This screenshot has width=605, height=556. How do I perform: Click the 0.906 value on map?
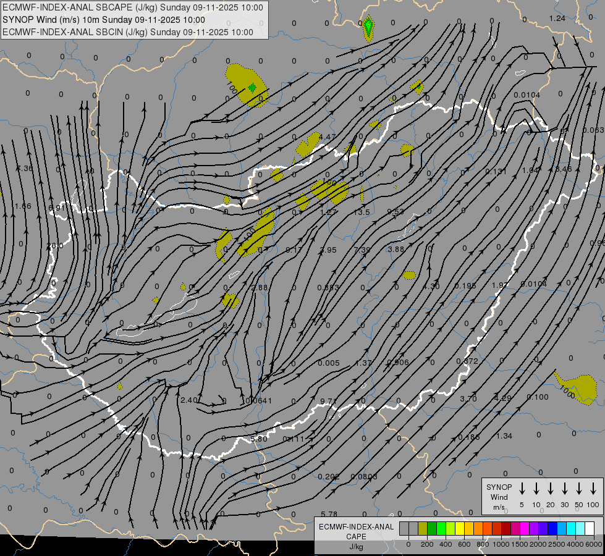coord(398,362)
